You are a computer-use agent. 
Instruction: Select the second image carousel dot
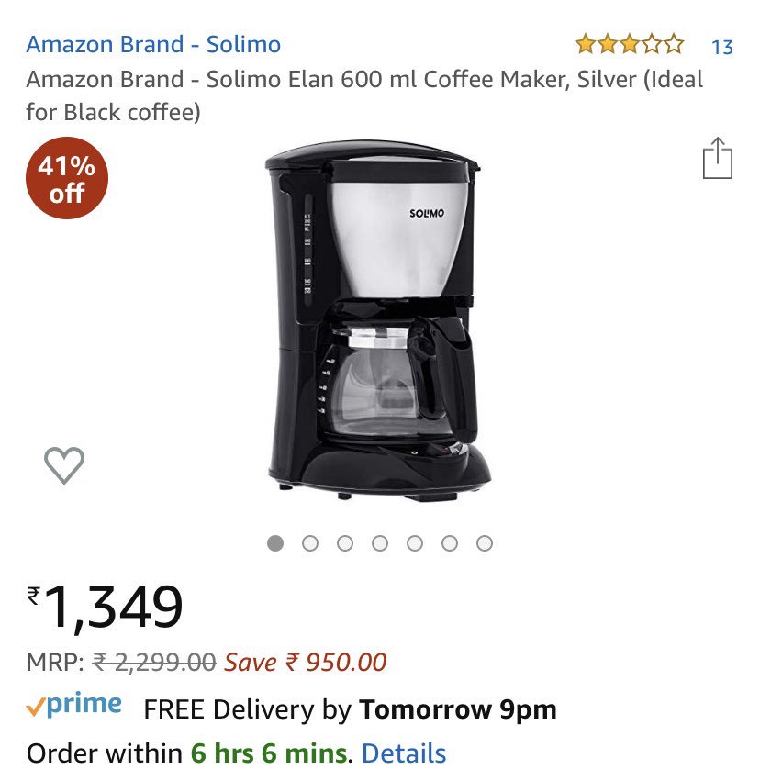pyautogui.click(x=310, y=543)
